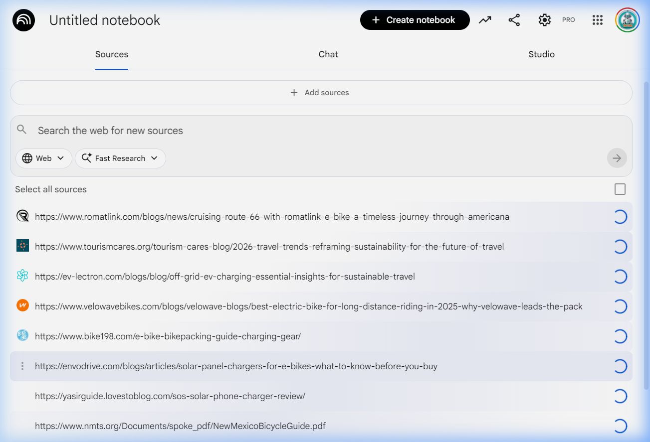Click the search submit arrow button
650x442 pixels.
point(617,158)
